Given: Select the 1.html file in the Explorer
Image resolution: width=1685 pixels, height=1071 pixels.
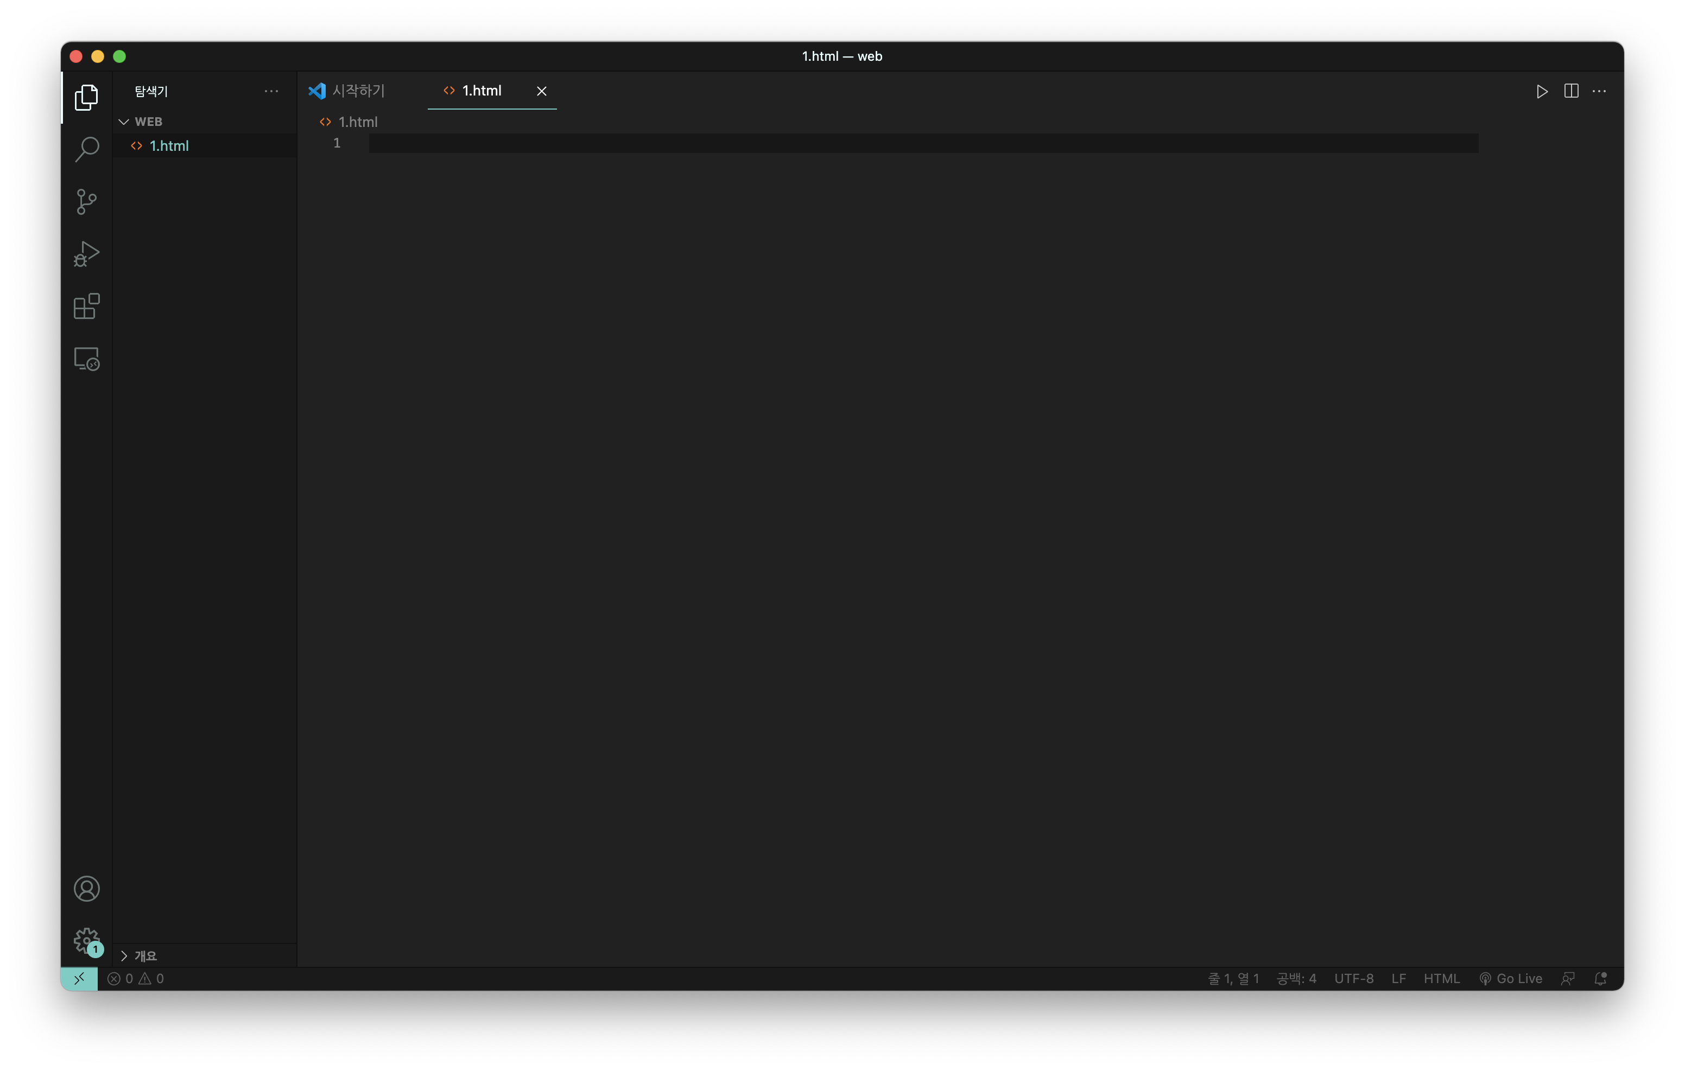Looking at the screenshot, I should (169, 145).
